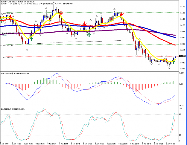Click the green buy arrow near 16:20

[31, 39]
